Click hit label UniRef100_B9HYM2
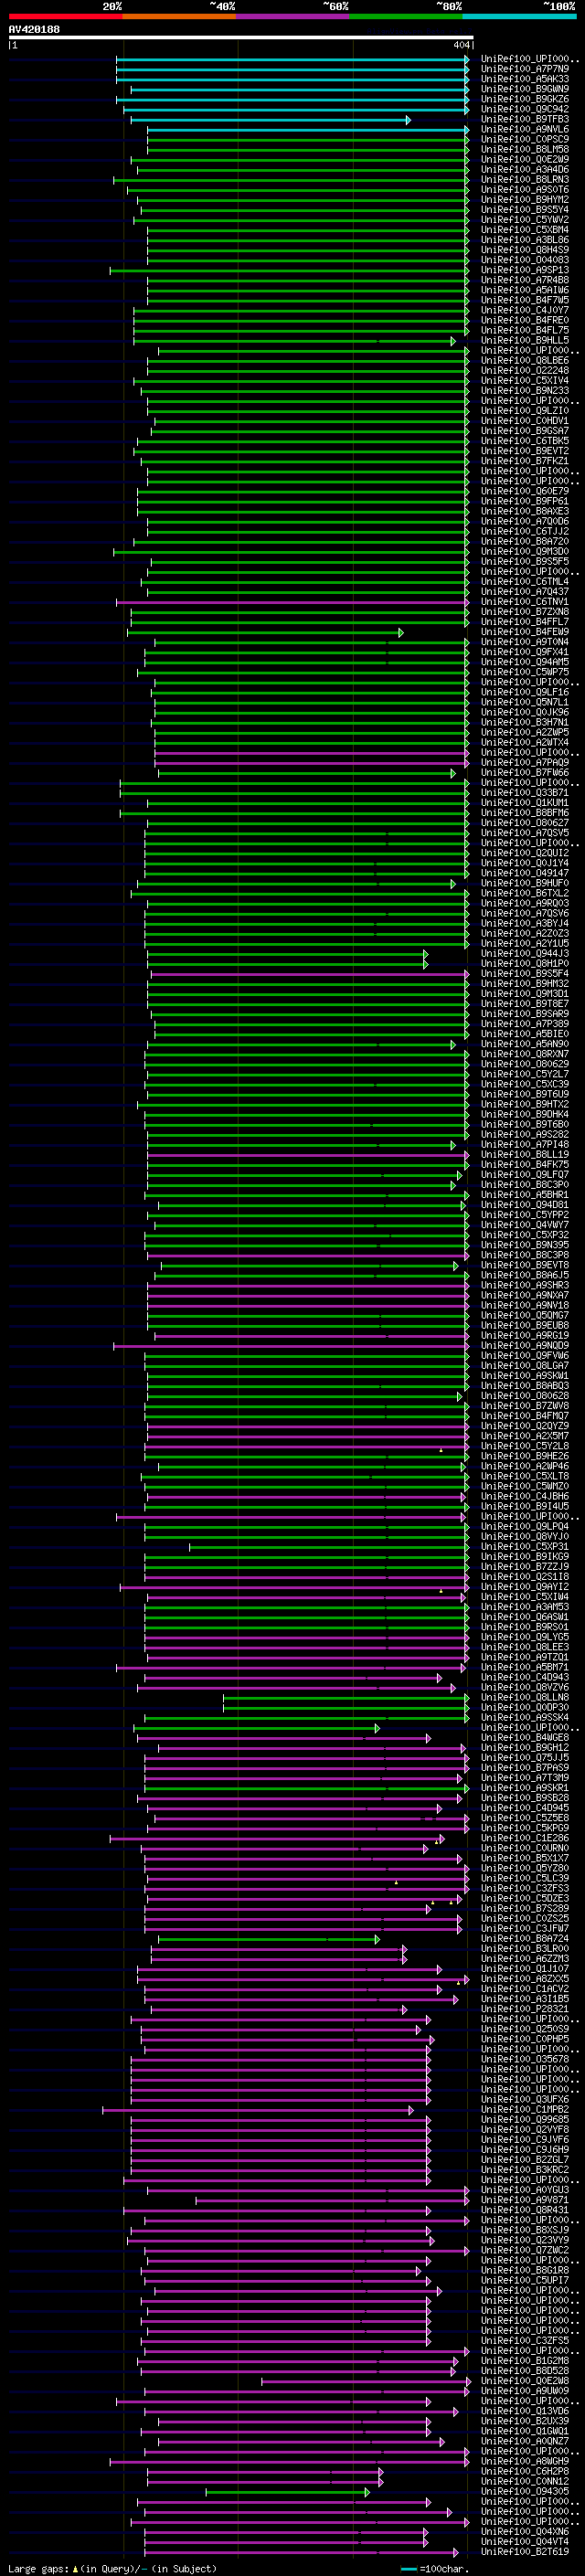Viewport: 585px width, 2576px height. (525, 199)
